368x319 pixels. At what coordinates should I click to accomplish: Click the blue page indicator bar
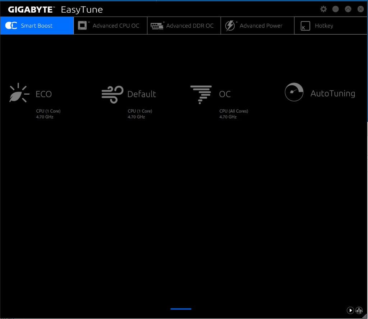181,309
